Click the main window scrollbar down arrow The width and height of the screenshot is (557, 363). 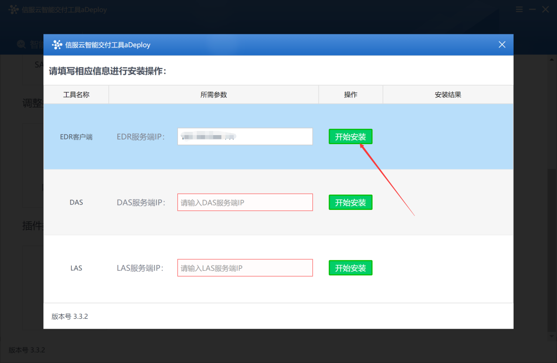[552, 336]
